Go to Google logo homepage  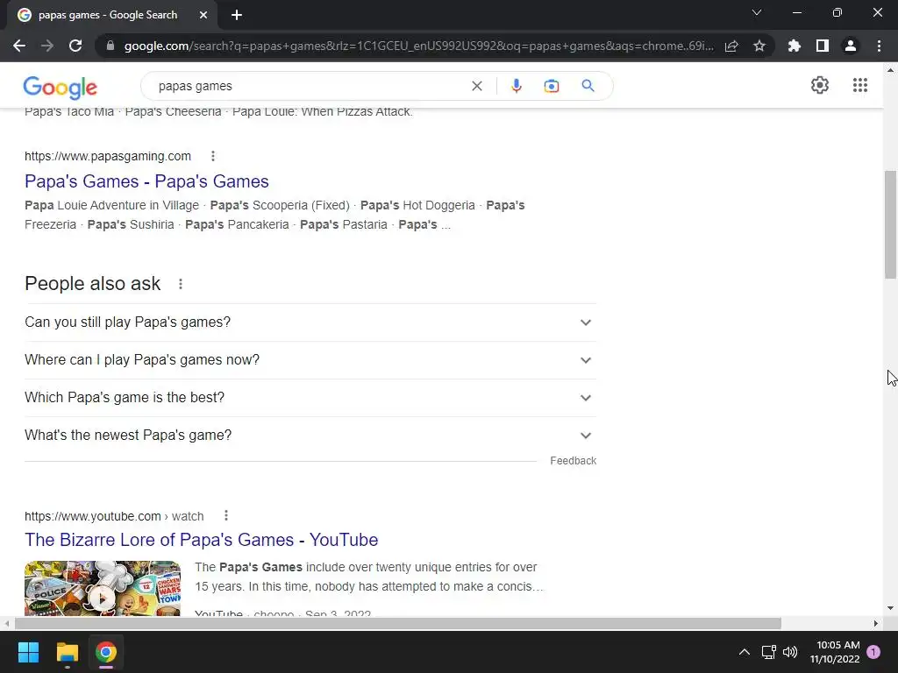pos(61,88)
